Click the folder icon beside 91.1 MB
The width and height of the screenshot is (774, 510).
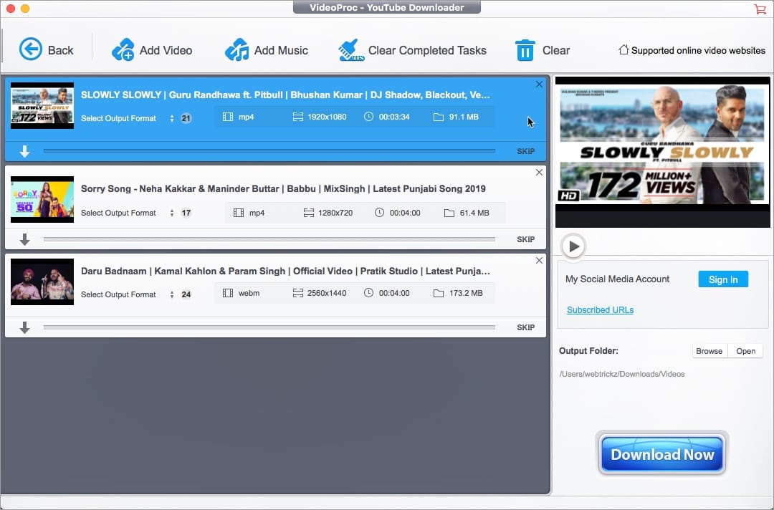click(x=439, y=117)
